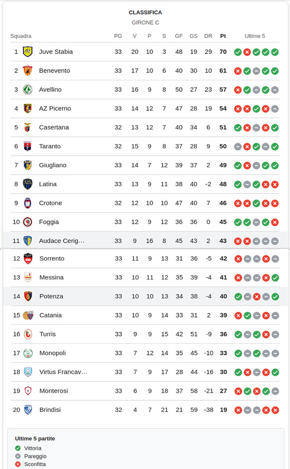This screenshot has width=290, height=469.
Task: Click the Ultime 5 column header
Action: pos(255,36)
